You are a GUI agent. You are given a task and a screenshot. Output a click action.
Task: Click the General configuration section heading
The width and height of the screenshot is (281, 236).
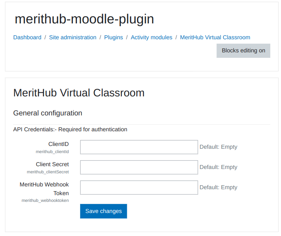click(x=48, y=113)
